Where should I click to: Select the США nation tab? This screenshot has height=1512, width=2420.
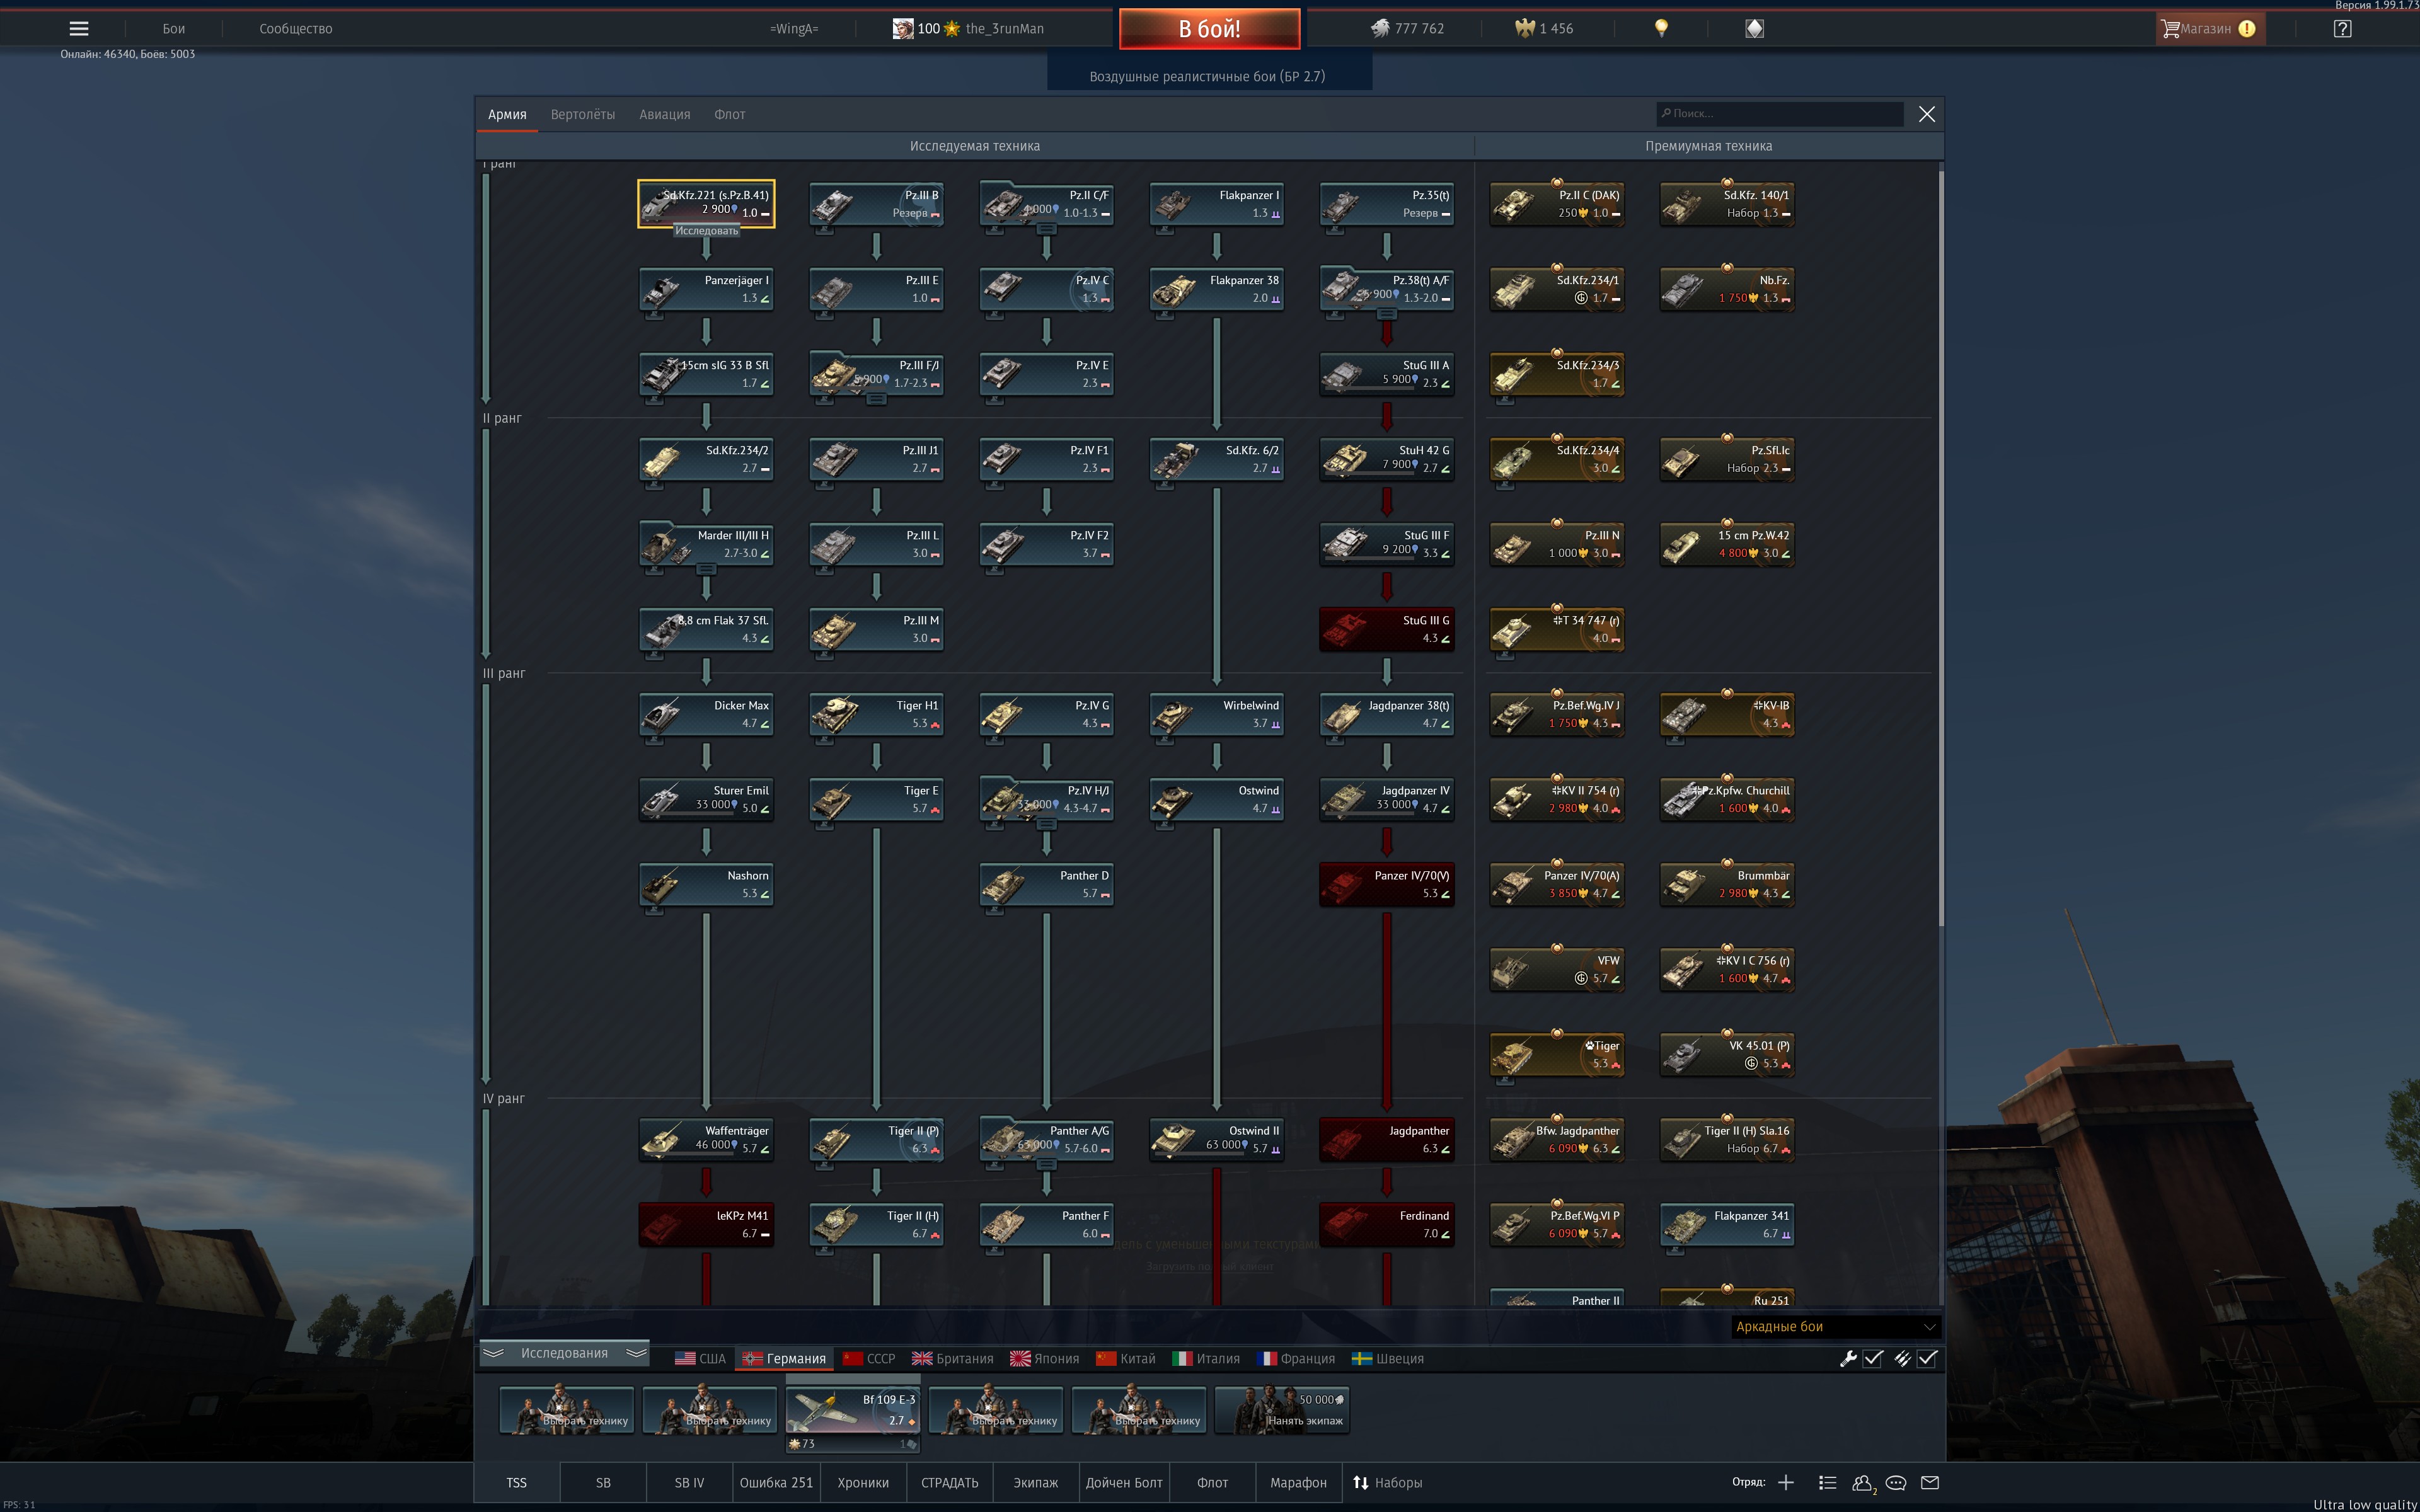(x=700, y=1358)
